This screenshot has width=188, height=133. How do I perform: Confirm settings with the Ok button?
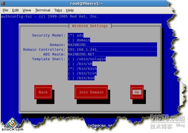[137, 92]
